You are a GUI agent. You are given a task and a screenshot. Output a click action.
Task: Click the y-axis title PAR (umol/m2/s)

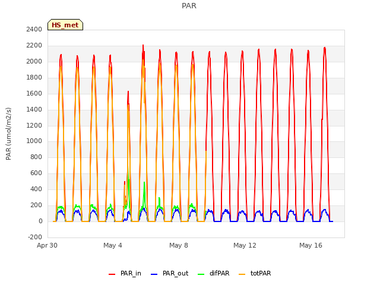point(8,134)
